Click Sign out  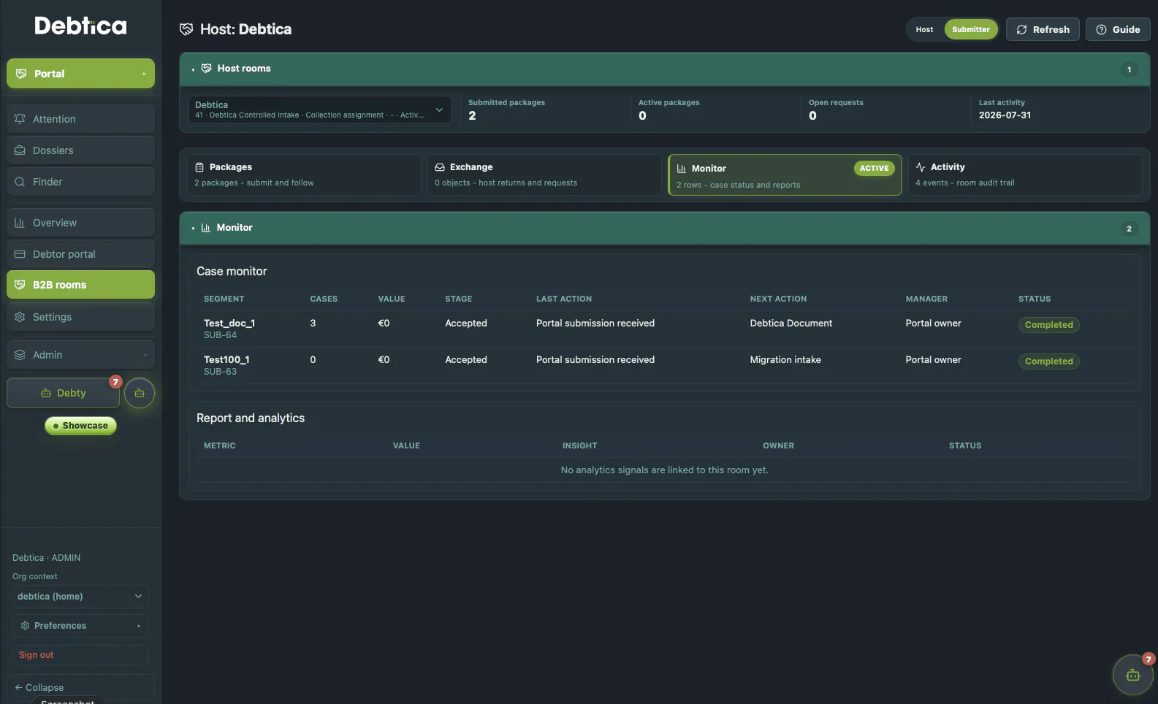80,655
